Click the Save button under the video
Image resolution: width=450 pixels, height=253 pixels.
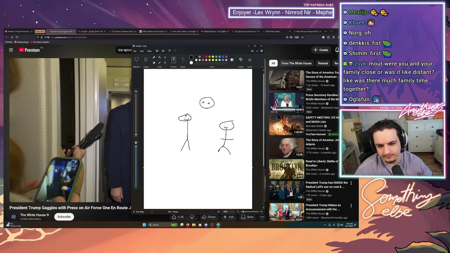click(x=248, y=217)
